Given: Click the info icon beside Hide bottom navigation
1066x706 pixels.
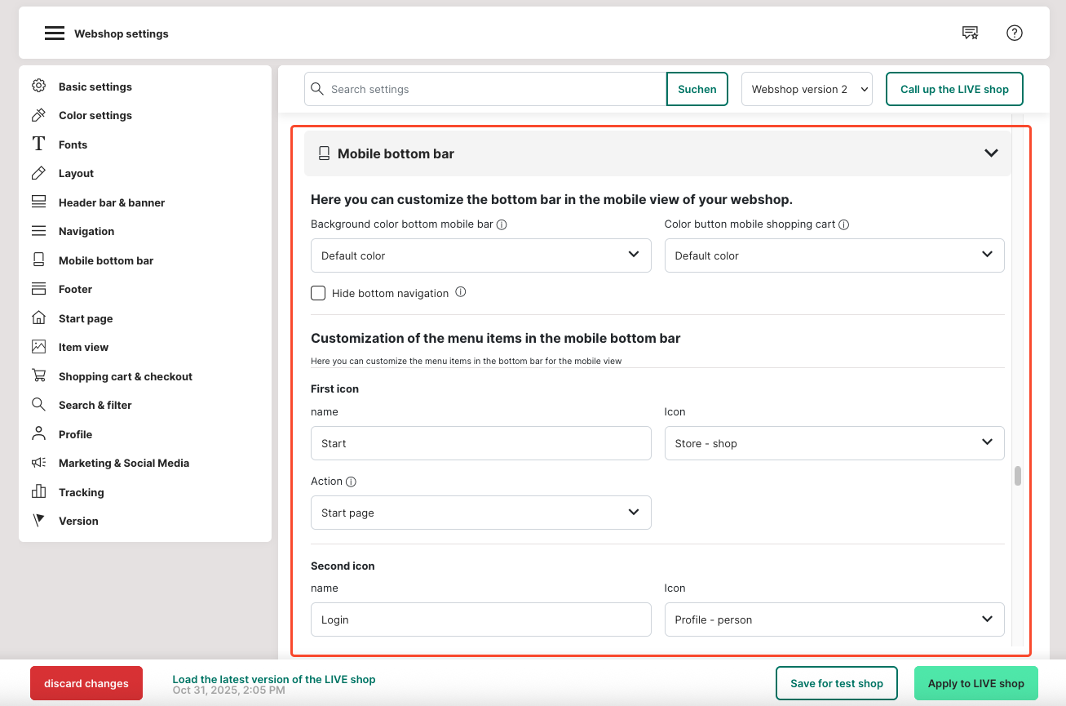Looking at the screenshot, I should point(461,292).
